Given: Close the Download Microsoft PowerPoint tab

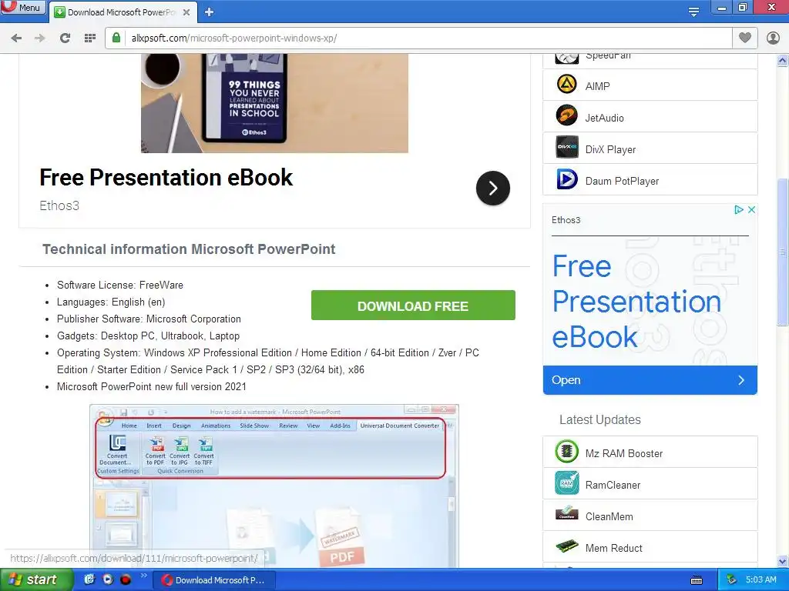Looking at the screenshot, I should [186, 12].
